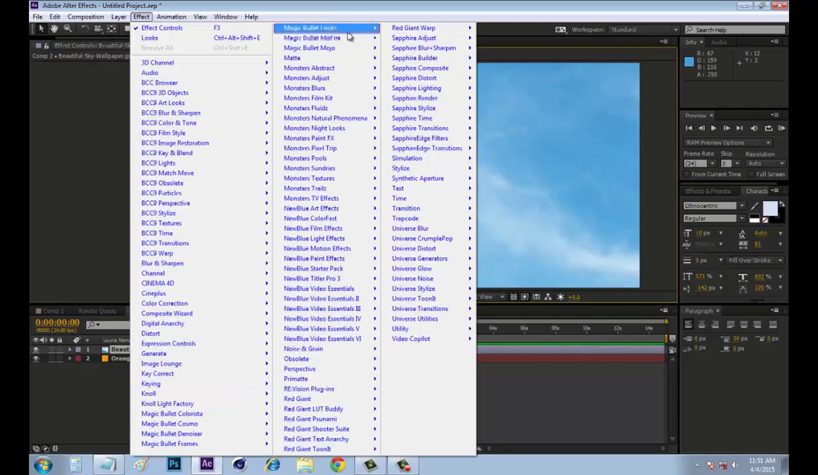Click the current timecode 0:00:00:00
Image resolution: width=818 pixels, height=475 pixels.
[57, 322]
